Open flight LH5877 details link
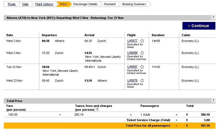 tap(132, 41)
